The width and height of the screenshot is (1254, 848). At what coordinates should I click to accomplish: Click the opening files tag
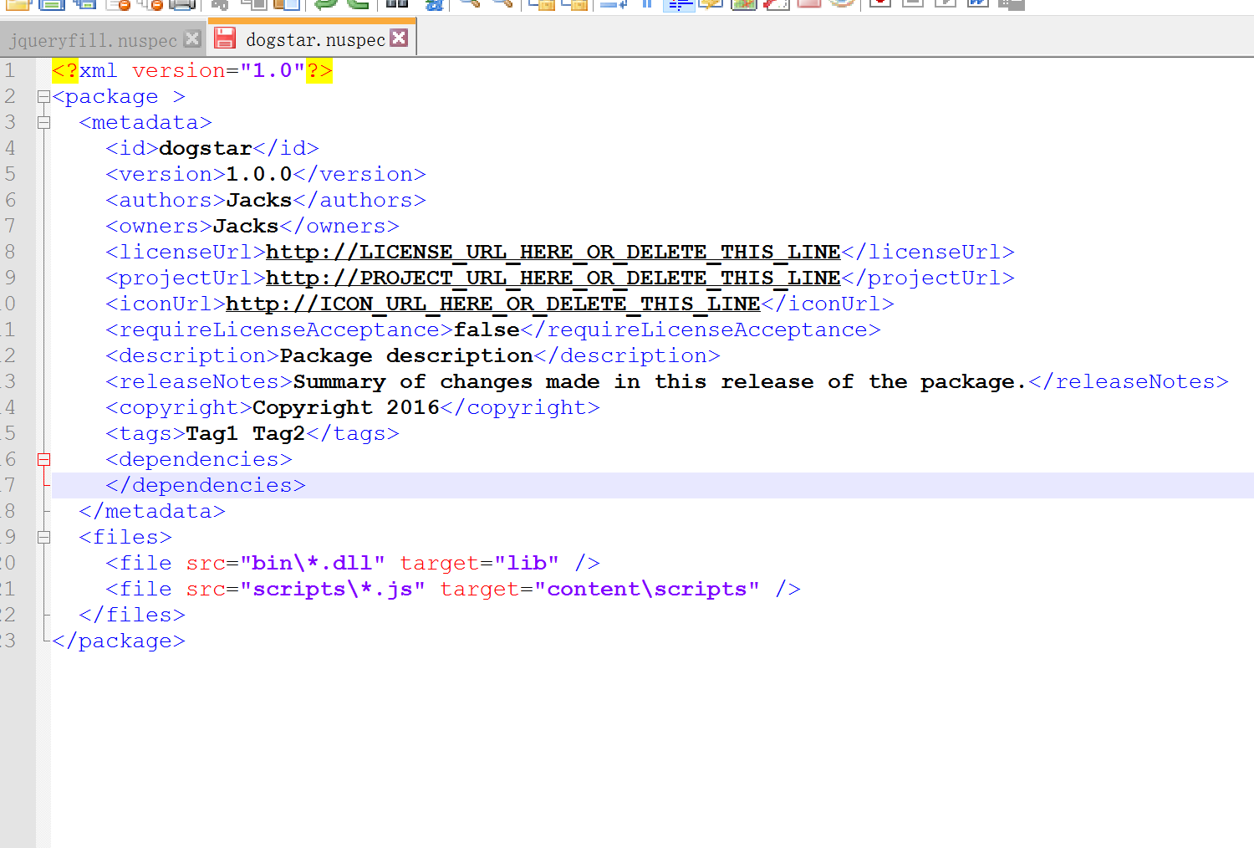pyautogui.click(x=125, y=538)
